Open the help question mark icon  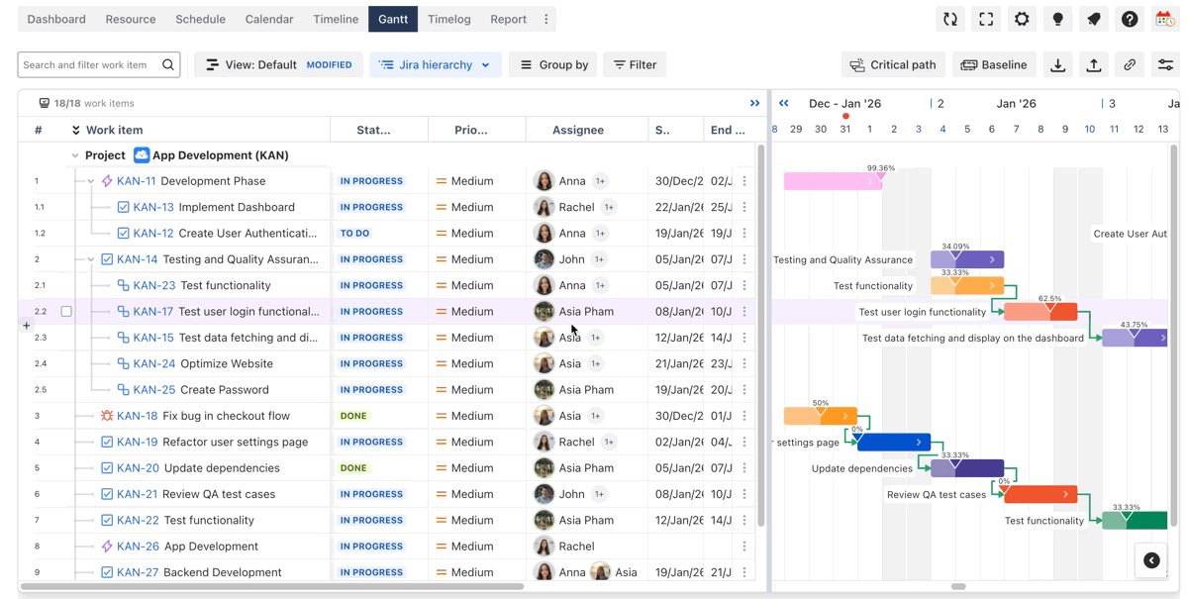1130,19
